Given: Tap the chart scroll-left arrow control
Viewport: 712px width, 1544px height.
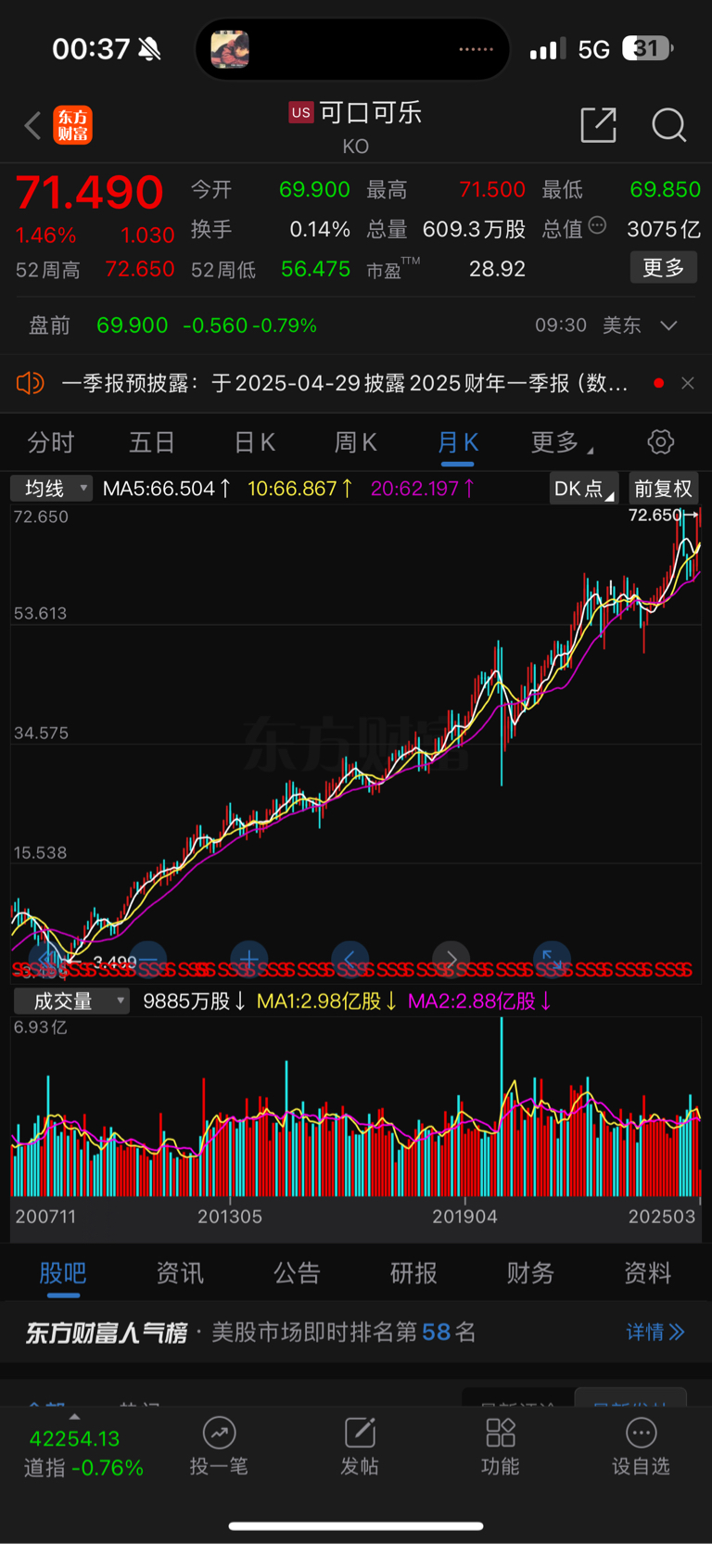Looking at the screenshot, I should pyautogui.click(x=350, y=960).
